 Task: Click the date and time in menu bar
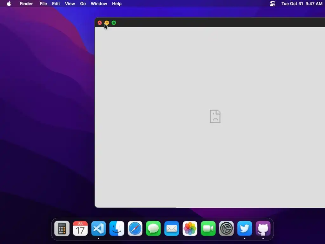click(x=302, y=4)
